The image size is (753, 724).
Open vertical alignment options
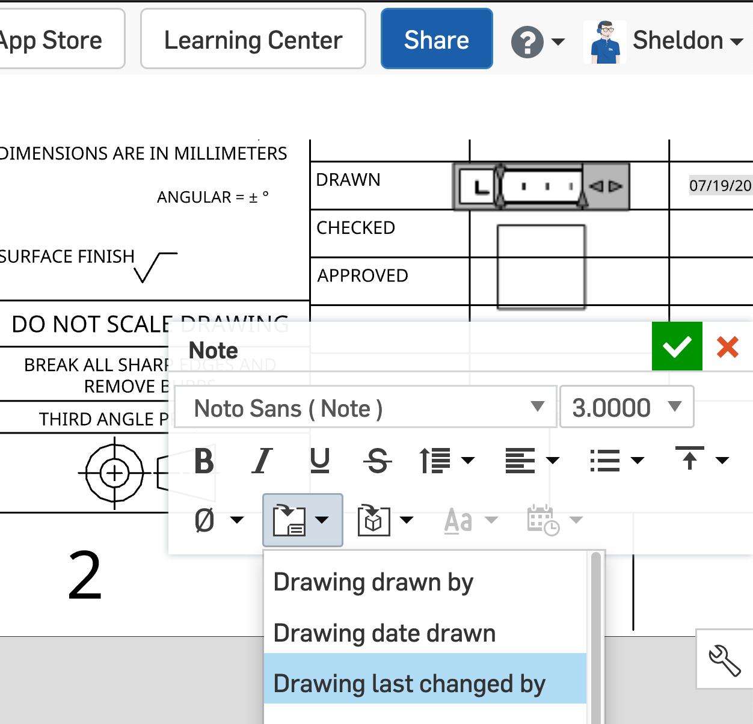(x=701, y=460)
